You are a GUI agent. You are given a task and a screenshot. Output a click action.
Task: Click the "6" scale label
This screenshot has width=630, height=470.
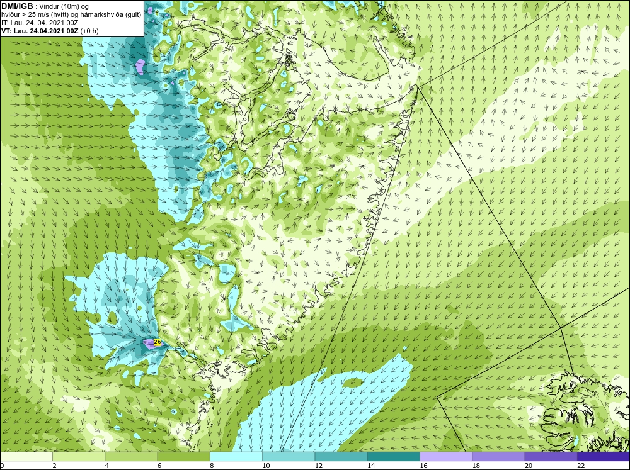click(x=159, y=466)
